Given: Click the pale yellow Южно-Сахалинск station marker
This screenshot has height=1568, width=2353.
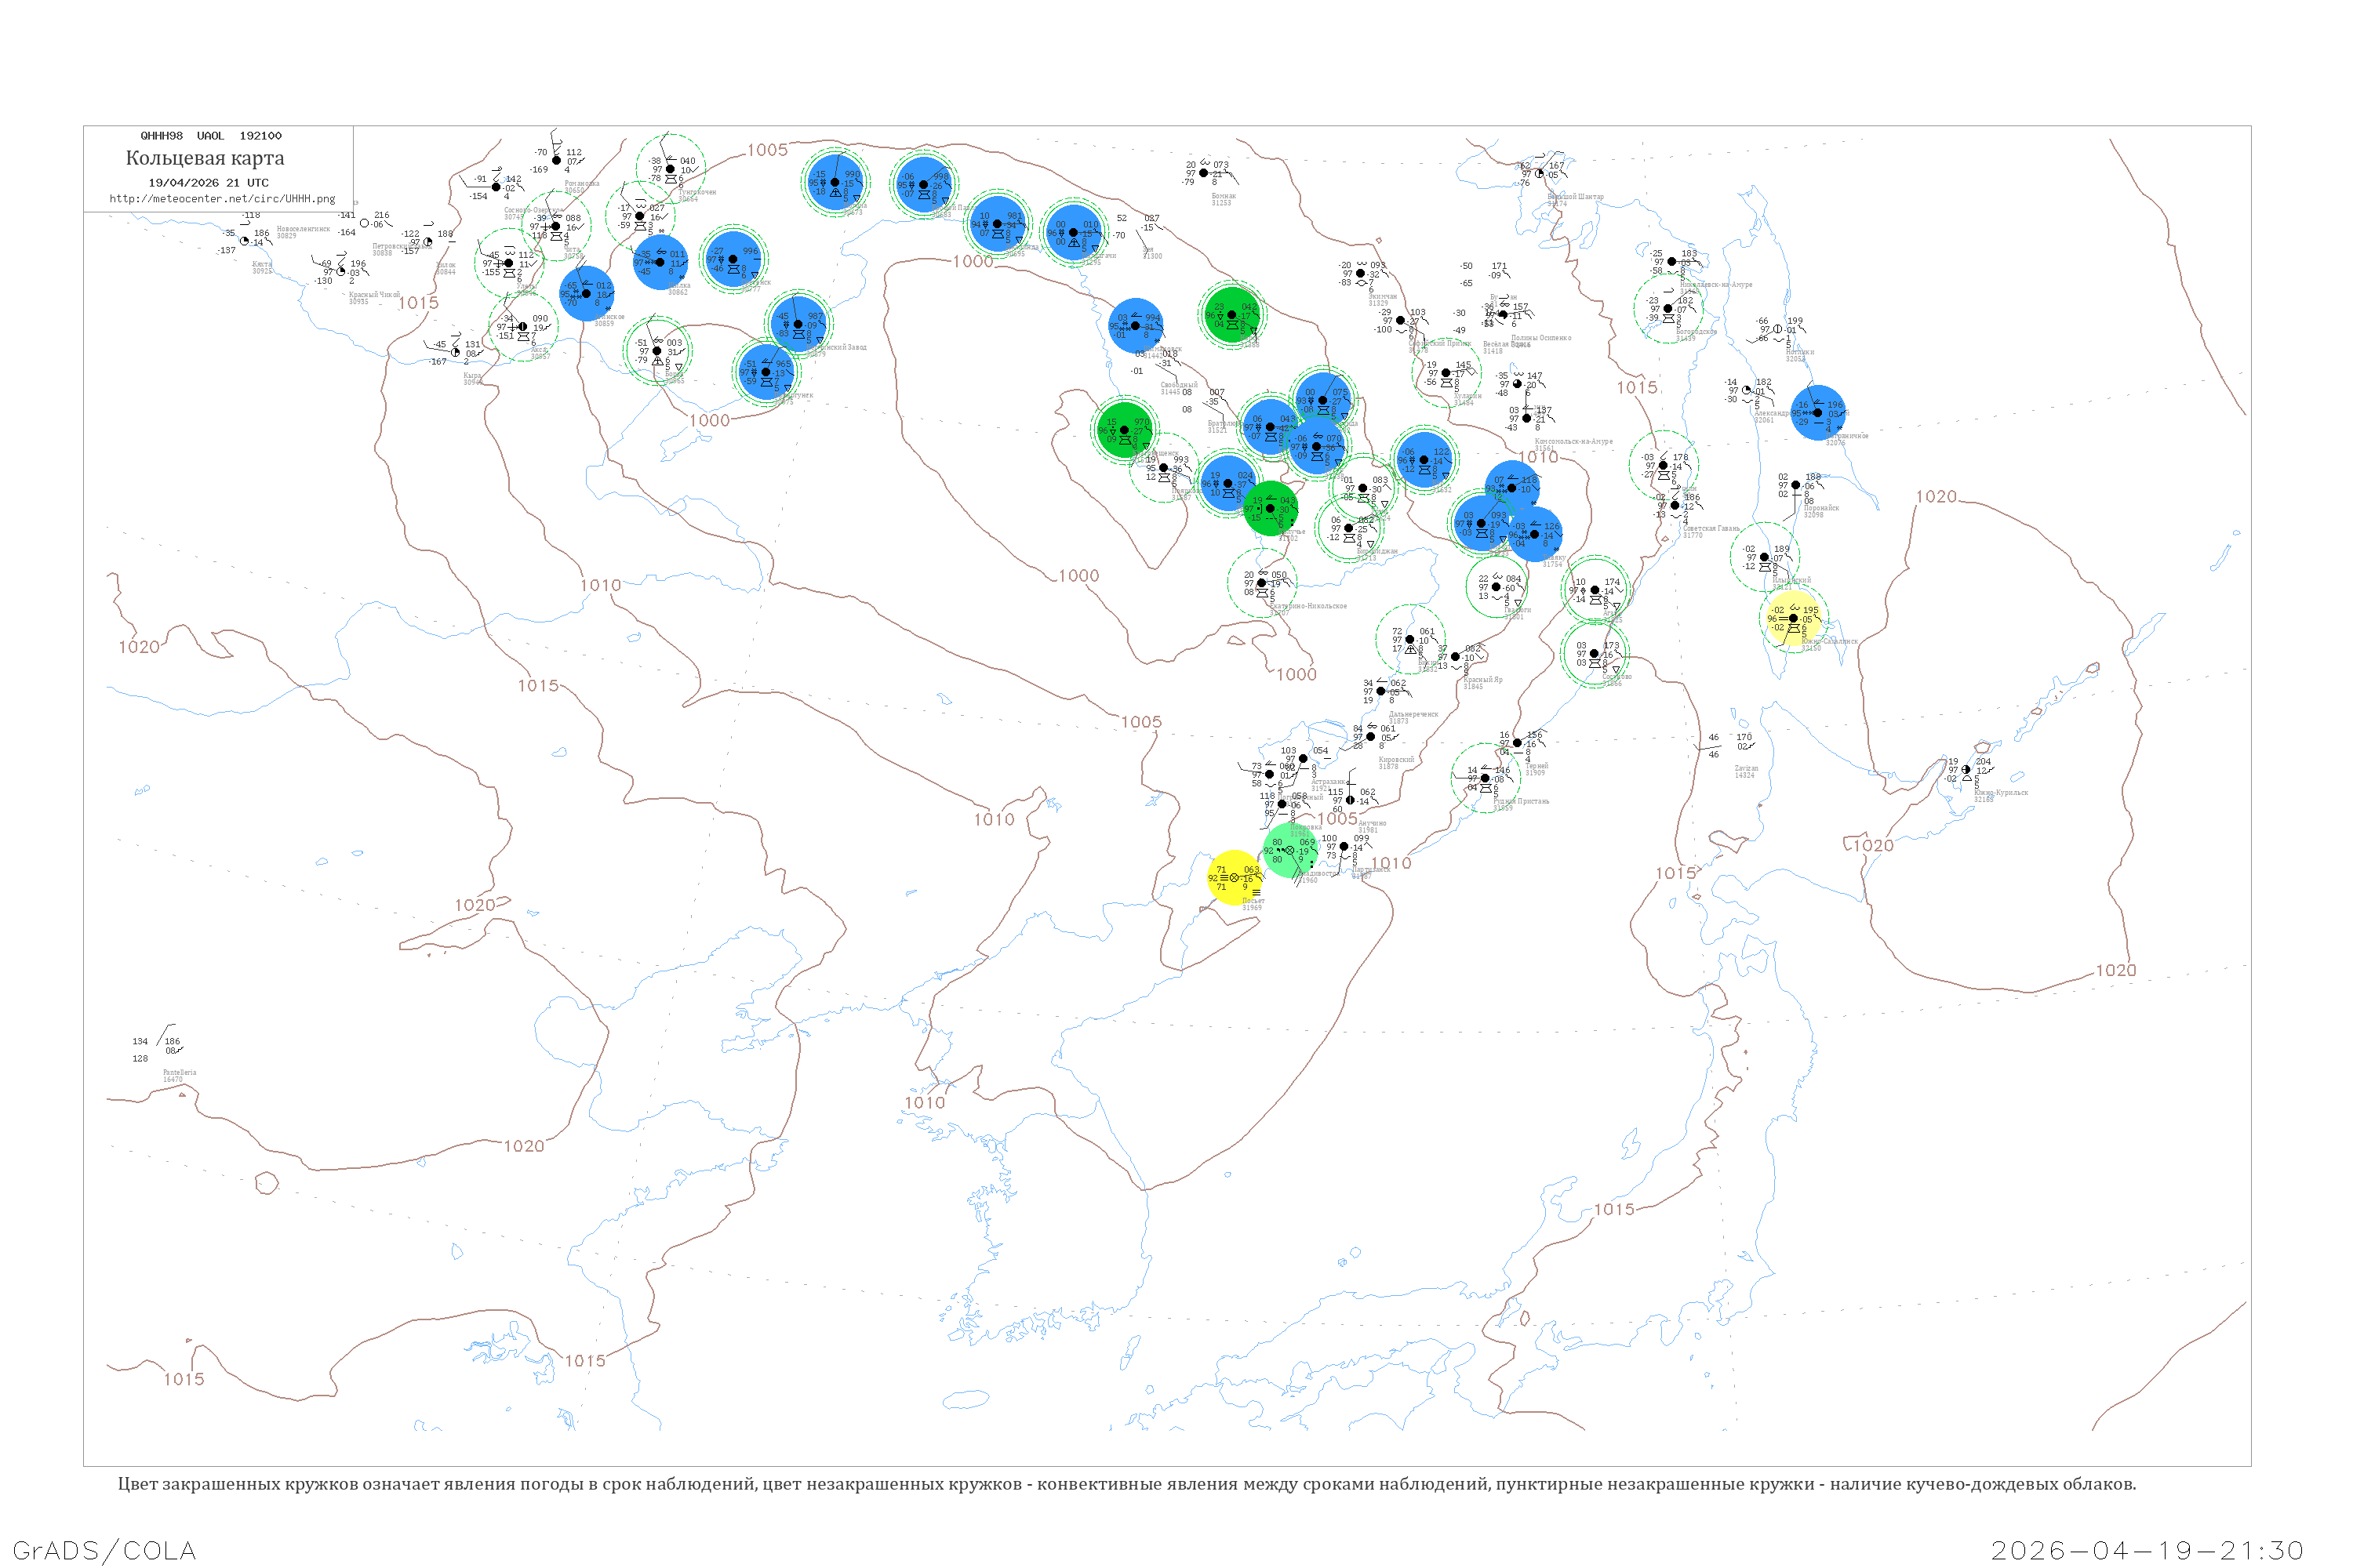Looking at the screenshot, I should coord(1793,618).
